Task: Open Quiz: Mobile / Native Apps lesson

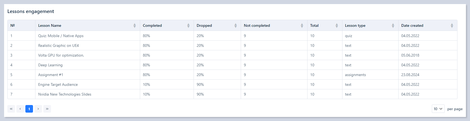Action: pos(61,36)
